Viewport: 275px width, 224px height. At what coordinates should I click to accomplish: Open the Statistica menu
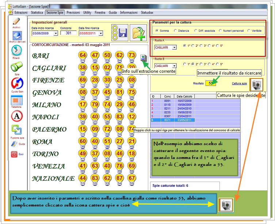(37, 12)
